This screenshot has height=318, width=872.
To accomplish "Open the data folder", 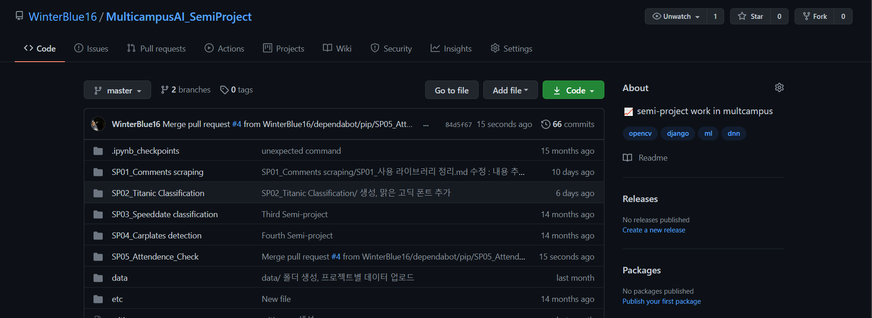I will pyautogui.click(x=120, y=278).
